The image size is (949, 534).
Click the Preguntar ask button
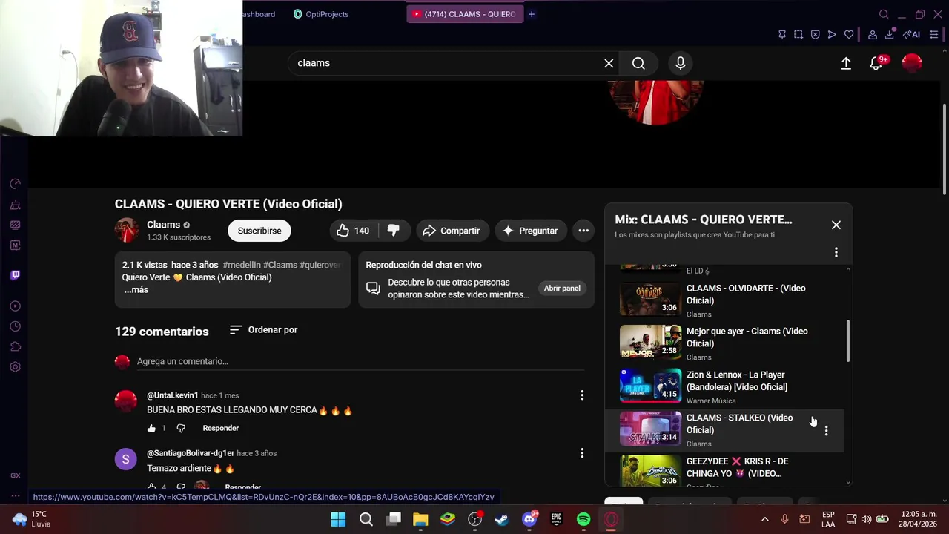[x=530, y=231]
